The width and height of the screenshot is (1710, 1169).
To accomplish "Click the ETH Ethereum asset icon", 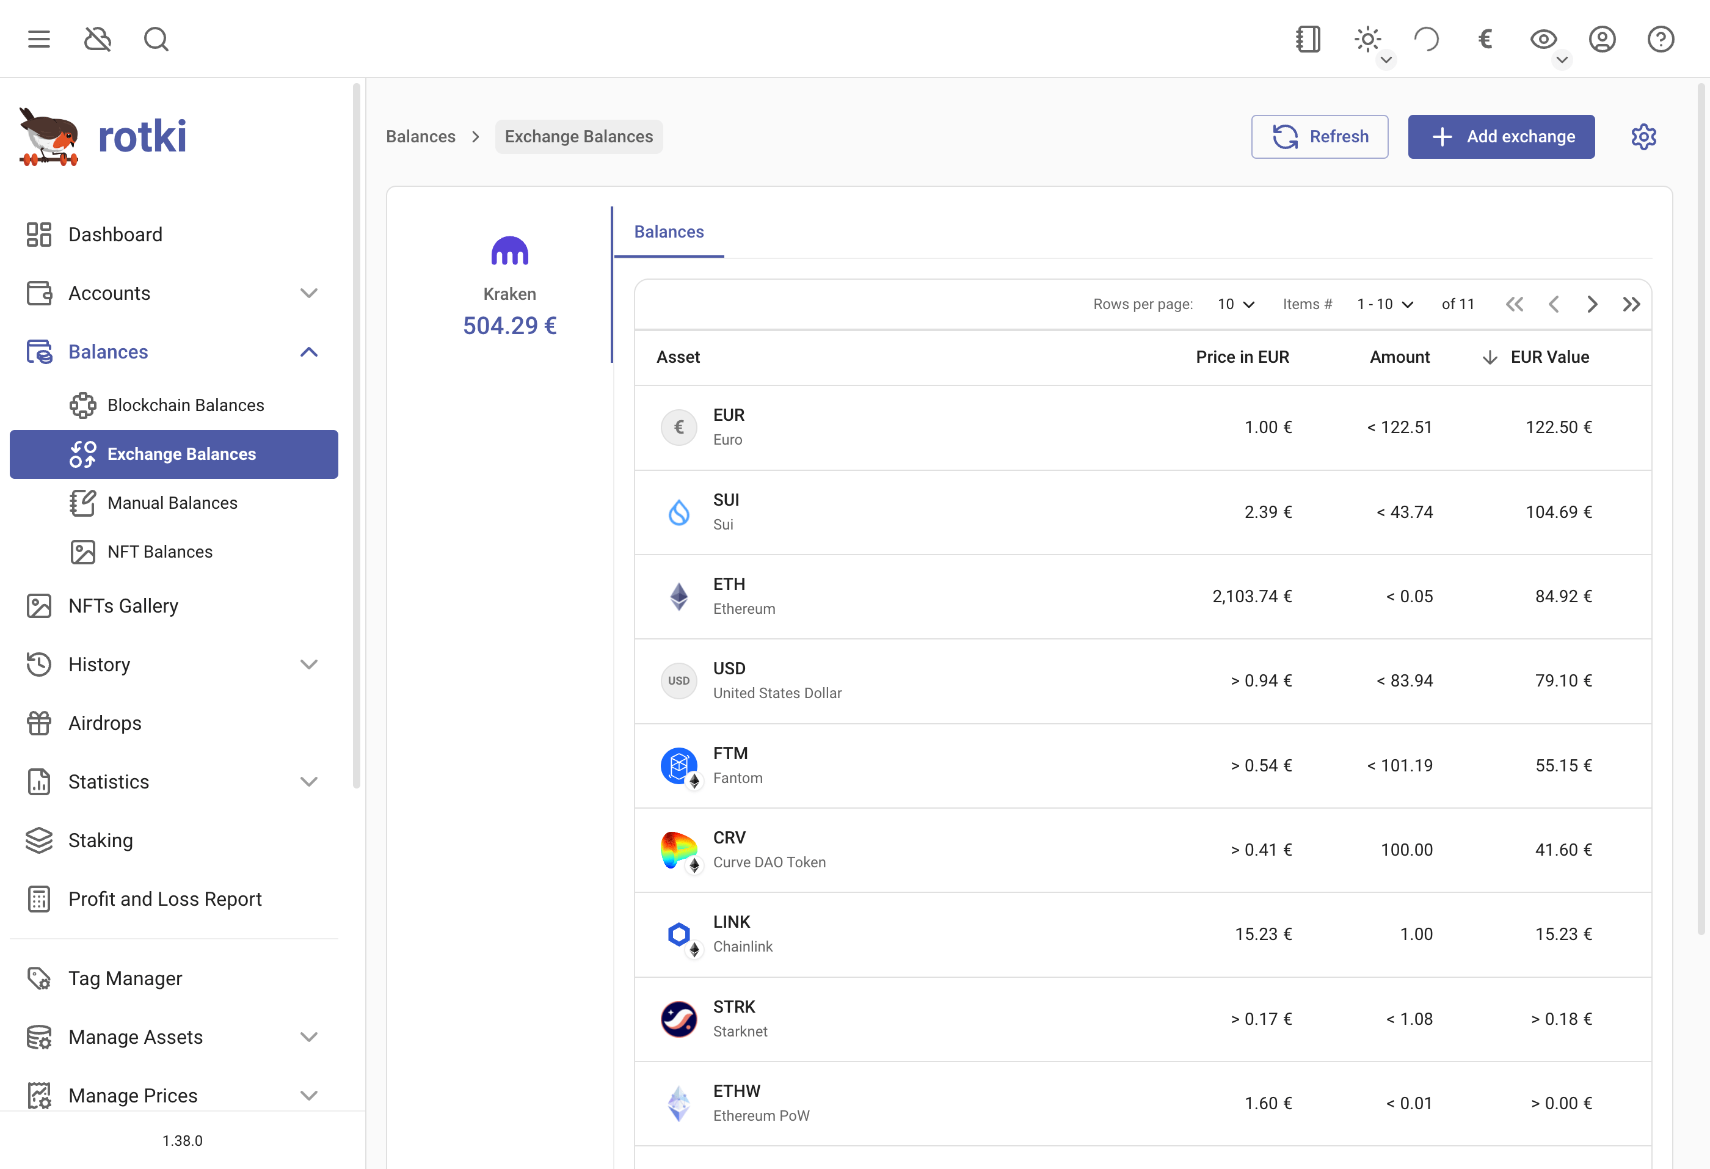I will (679, 597).
